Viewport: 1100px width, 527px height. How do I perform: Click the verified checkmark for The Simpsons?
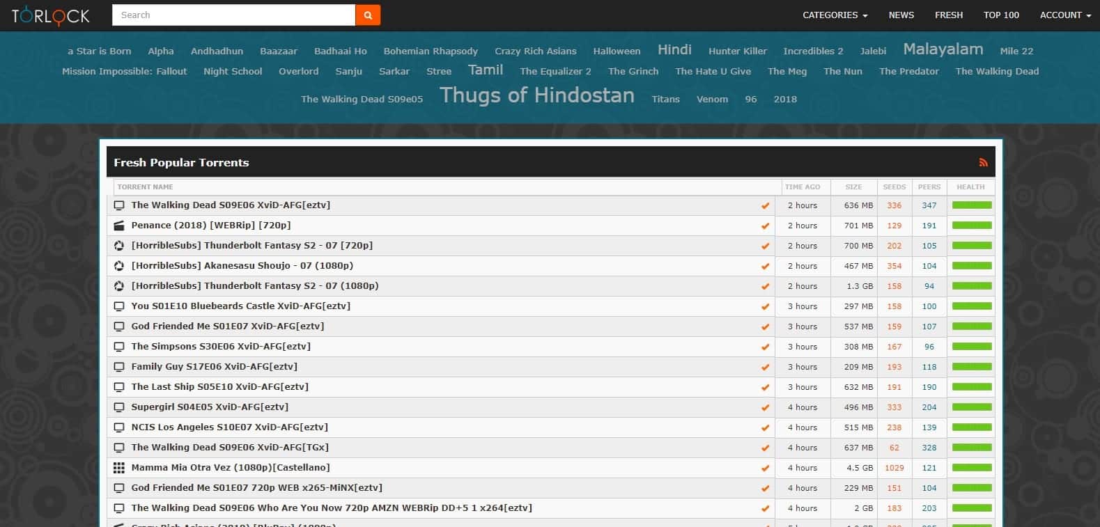point(765,347)
